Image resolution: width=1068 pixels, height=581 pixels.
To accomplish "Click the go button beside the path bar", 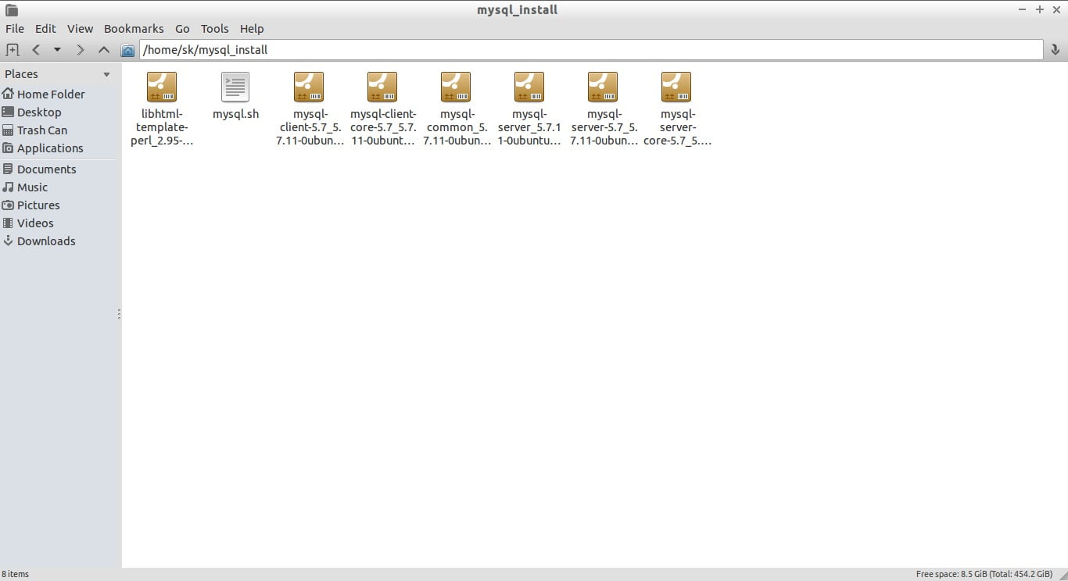I will [1055, 50].
